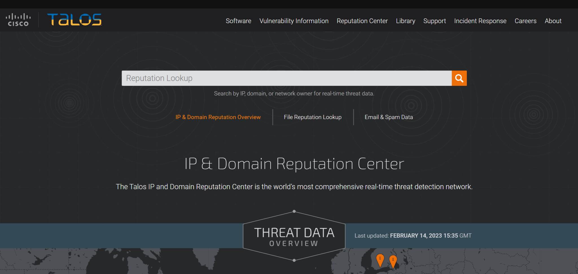Open the Vulnerability Information menu

(x=294, y=21)
